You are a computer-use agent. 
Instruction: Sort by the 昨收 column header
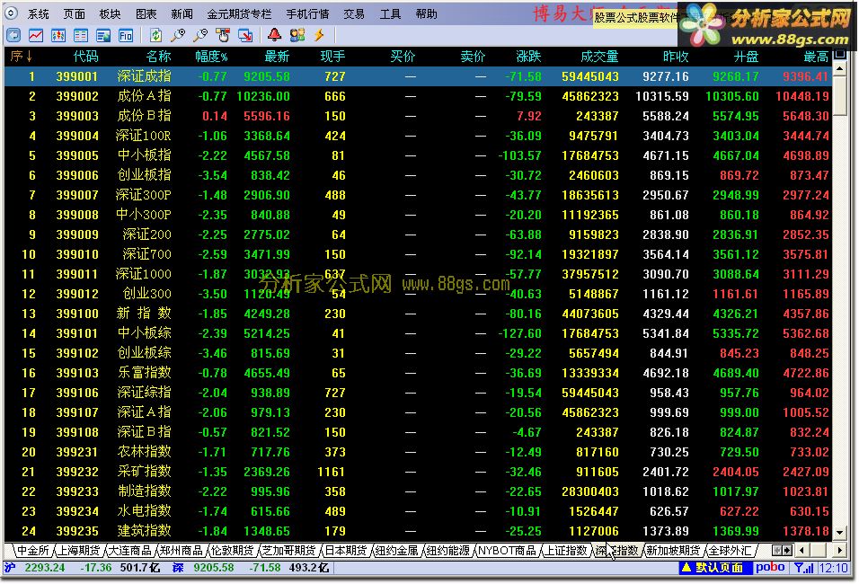point(676,57)
